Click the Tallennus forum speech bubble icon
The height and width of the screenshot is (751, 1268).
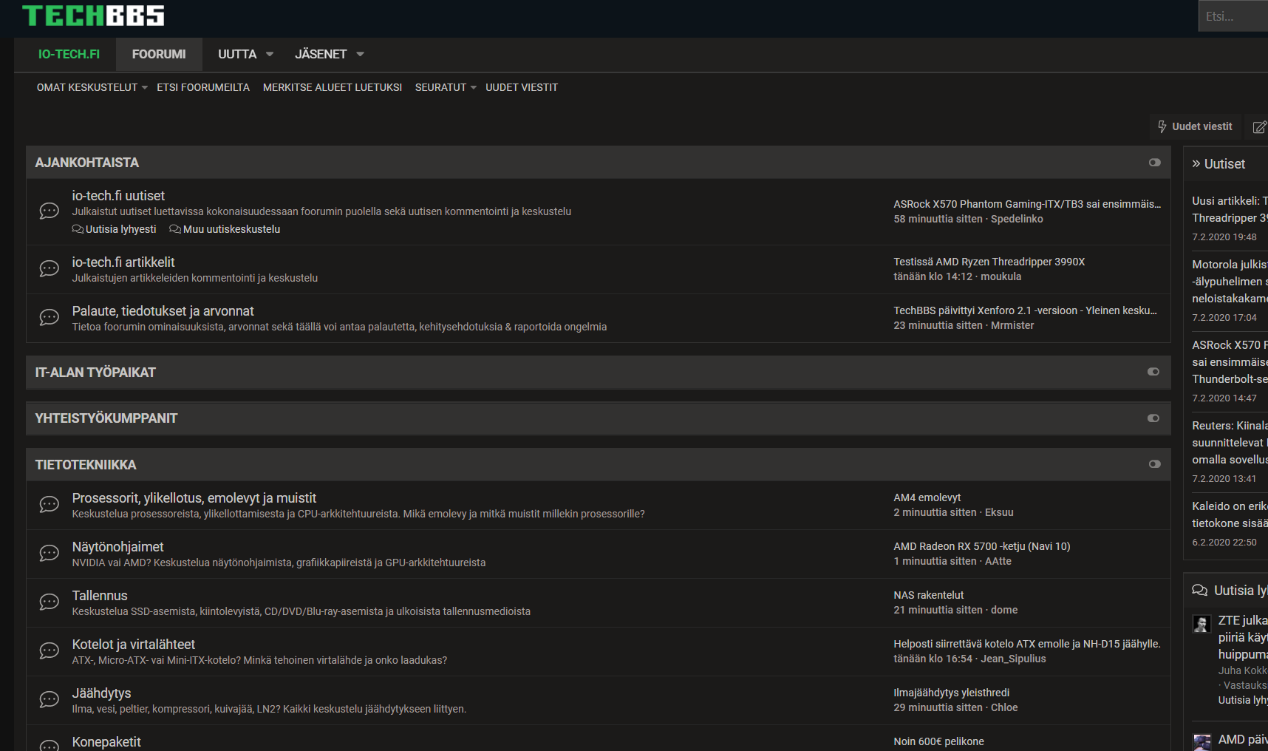click(49, 602)
